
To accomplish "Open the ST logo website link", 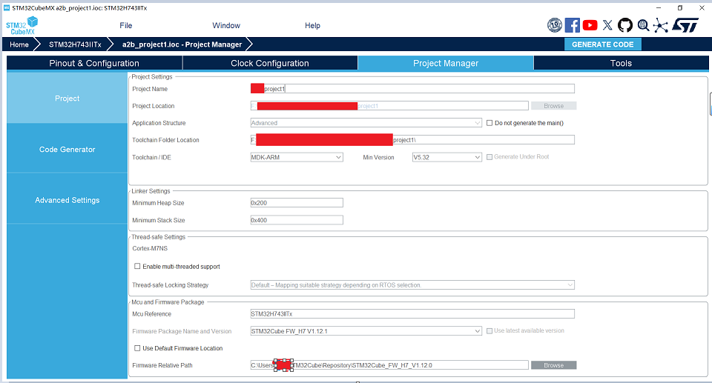I will point(685,25).
